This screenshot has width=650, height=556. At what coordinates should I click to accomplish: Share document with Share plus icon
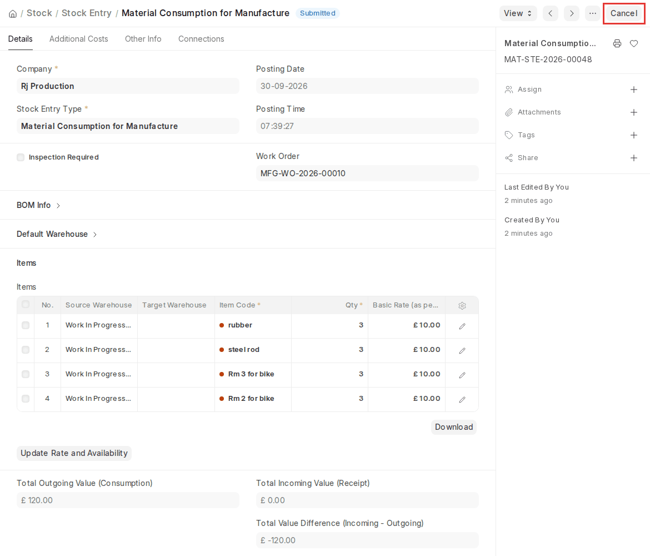tap(634, 158)
